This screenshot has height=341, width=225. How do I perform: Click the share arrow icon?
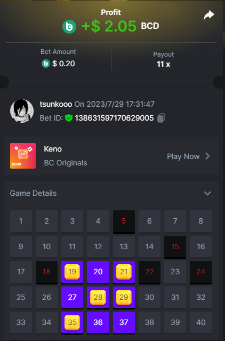(209, 15)
